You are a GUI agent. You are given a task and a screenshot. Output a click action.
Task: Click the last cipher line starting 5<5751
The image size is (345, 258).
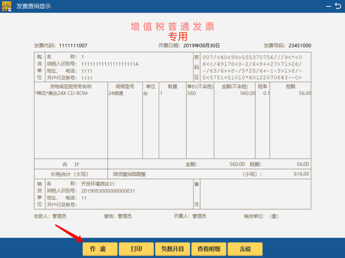[252, 78]
